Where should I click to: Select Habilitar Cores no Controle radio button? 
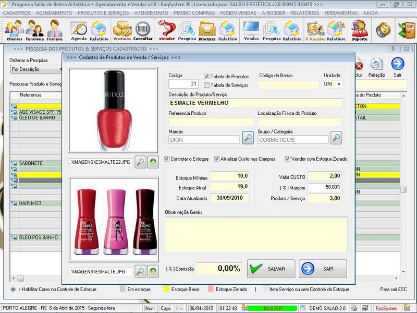pyautogui.click(x=13, y=289)
